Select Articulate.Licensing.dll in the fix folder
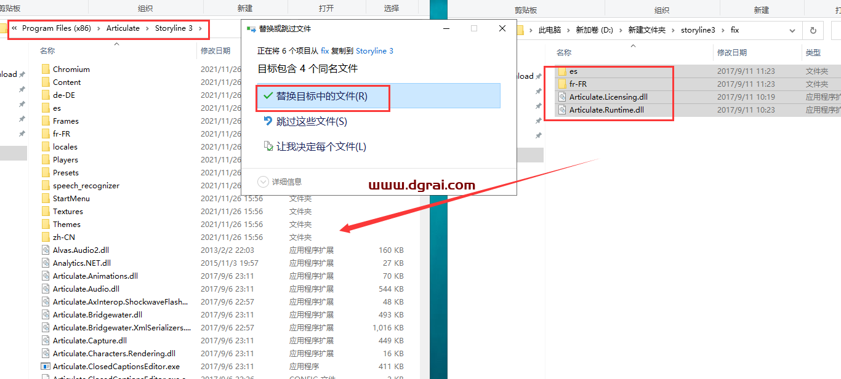 click(x=606, y=97)
